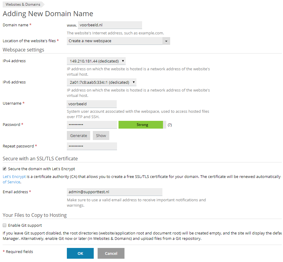Uncheck 'Secure the domain with Let's Encrypt'
Screen dimensions: 283x262
click(x=4, y=169)
